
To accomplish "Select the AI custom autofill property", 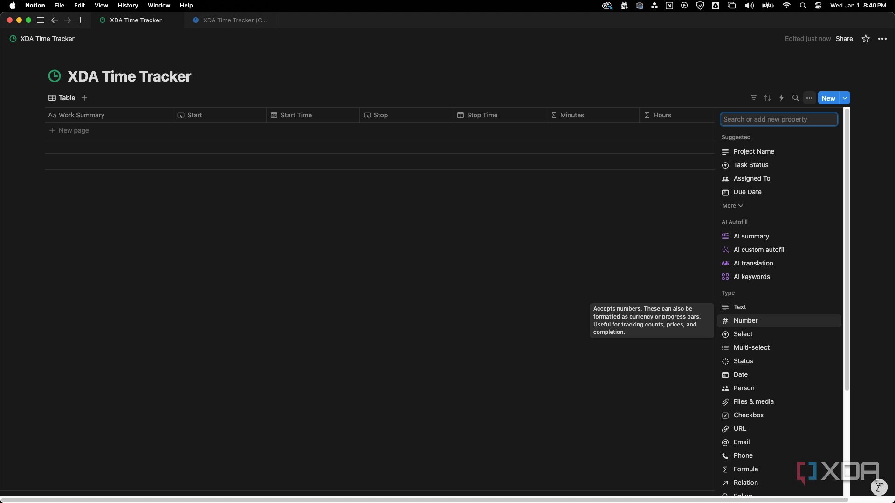I will pos(779,250).
